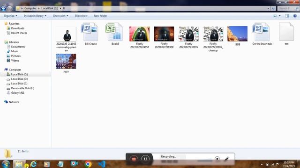This screenshot has height=168, width=300.
Task: Open the Share with dropdown
Action: pos(60,16)
